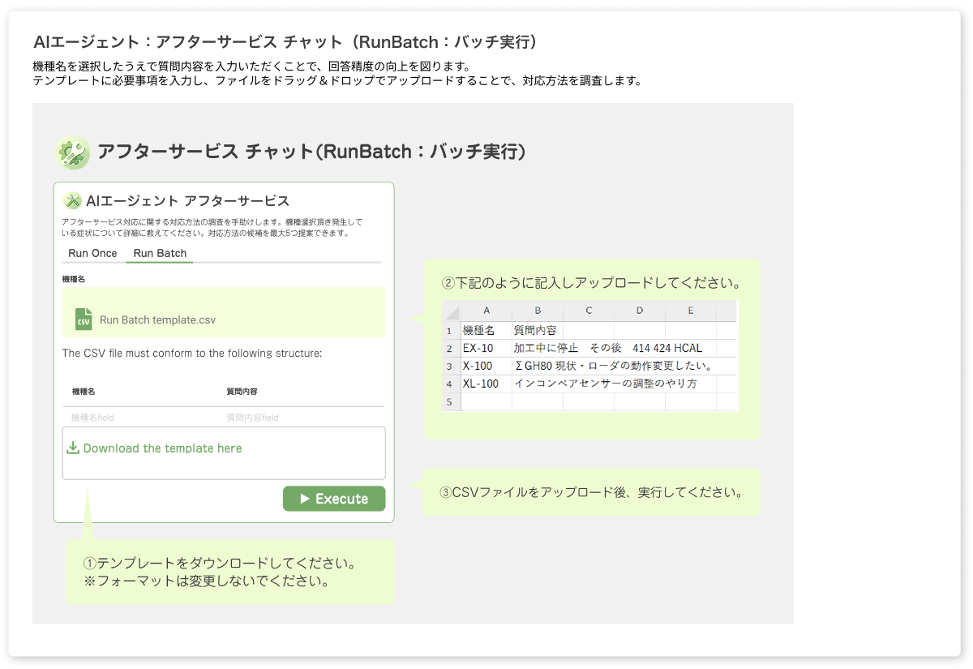Viewport: 973px width, 669px height.
Task: Click the 質問内容 column header in structure table
Action: tap(242, 391)
